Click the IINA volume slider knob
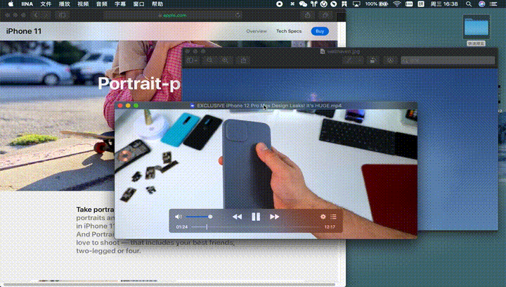The width and height of the screenshot is (506, 287). click(x=210, y=217)
